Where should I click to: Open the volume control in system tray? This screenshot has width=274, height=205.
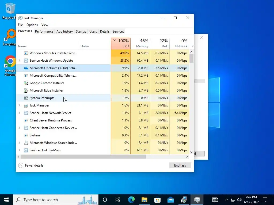click(239, 200)
